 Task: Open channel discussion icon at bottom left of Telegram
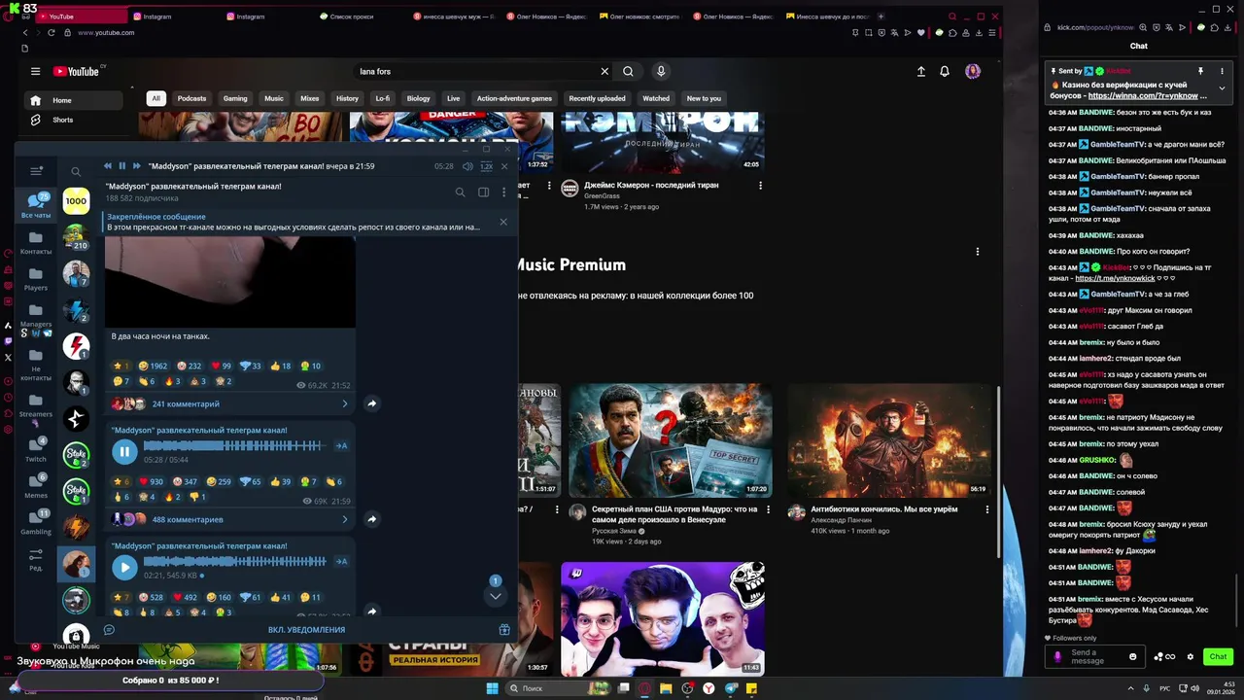point(109,629)
